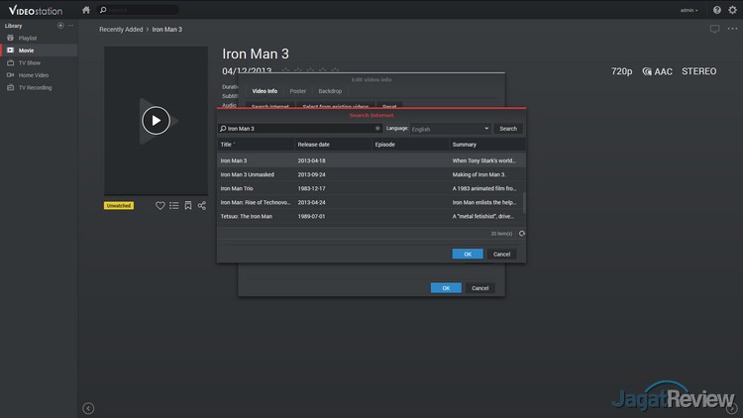Open the Language English dropdown
The image size is (743, 418).
(x=450, y=129)
